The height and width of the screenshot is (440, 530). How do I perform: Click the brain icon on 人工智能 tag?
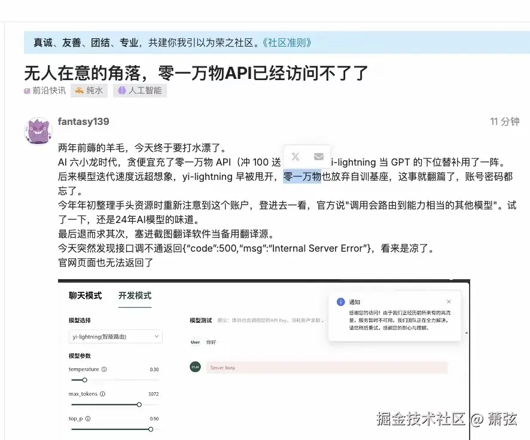(x=121, y=90)
